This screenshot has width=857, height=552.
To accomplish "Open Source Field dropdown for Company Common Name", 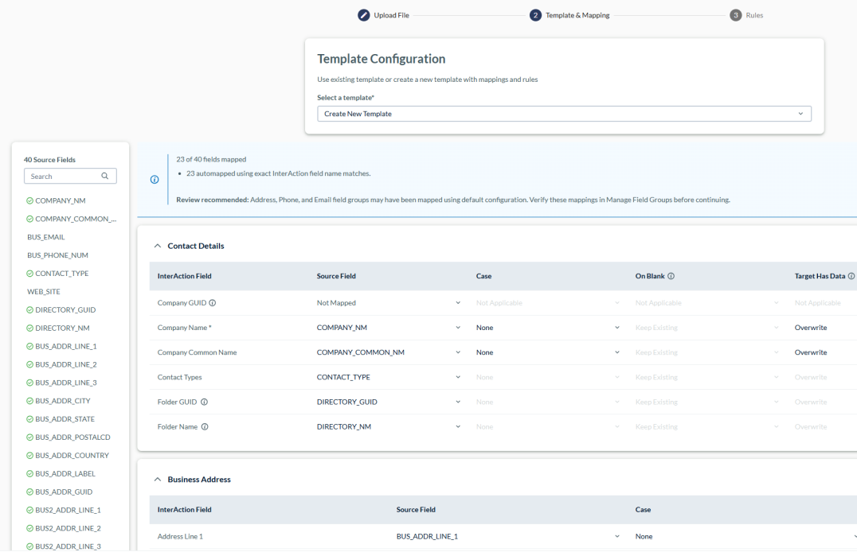I will point(389,352).
